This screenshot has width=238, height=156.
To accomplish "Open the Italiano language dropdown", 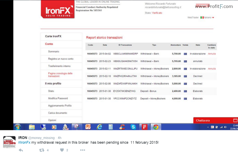I will (x=209, y=17).
